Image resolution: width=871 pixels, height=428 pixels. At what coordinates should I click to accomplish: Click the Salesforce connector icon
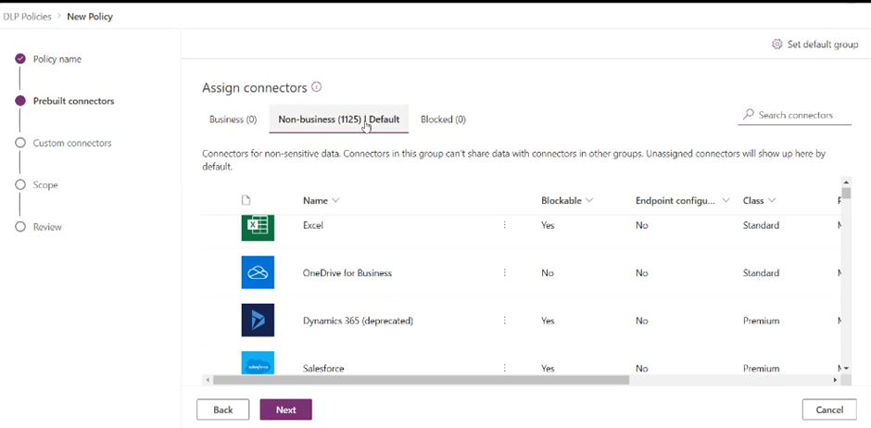pyautogui.click(x=258, y=363)
